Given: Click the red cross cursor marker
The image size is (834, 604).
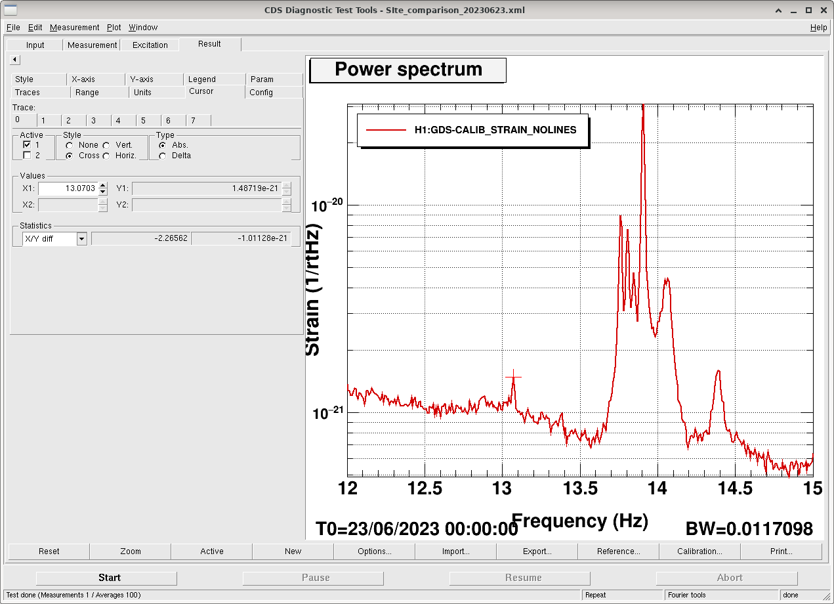Looking at the screenshot, I should (514, 376).
